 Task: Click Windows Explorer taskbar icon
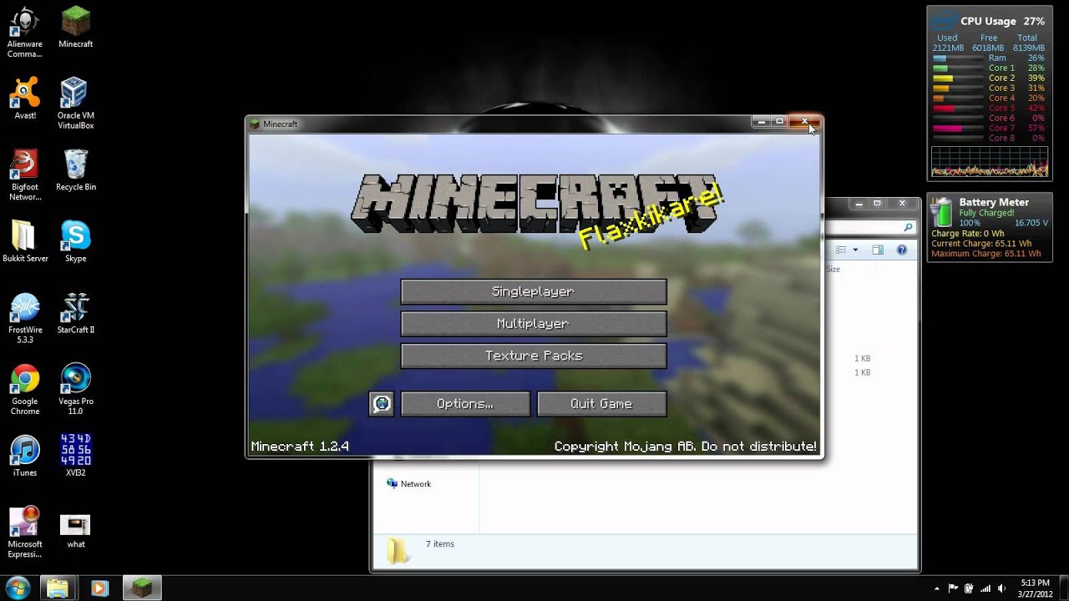point(58,588)
